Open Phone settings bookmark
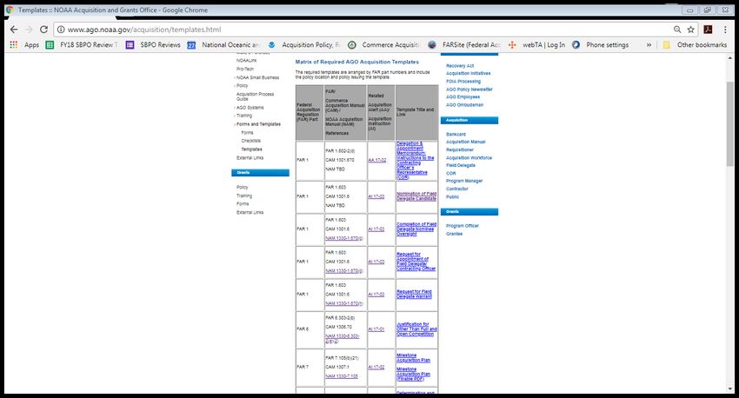This screenshot has height=398, width=739. pyautogui.click(x=601, y=44)
